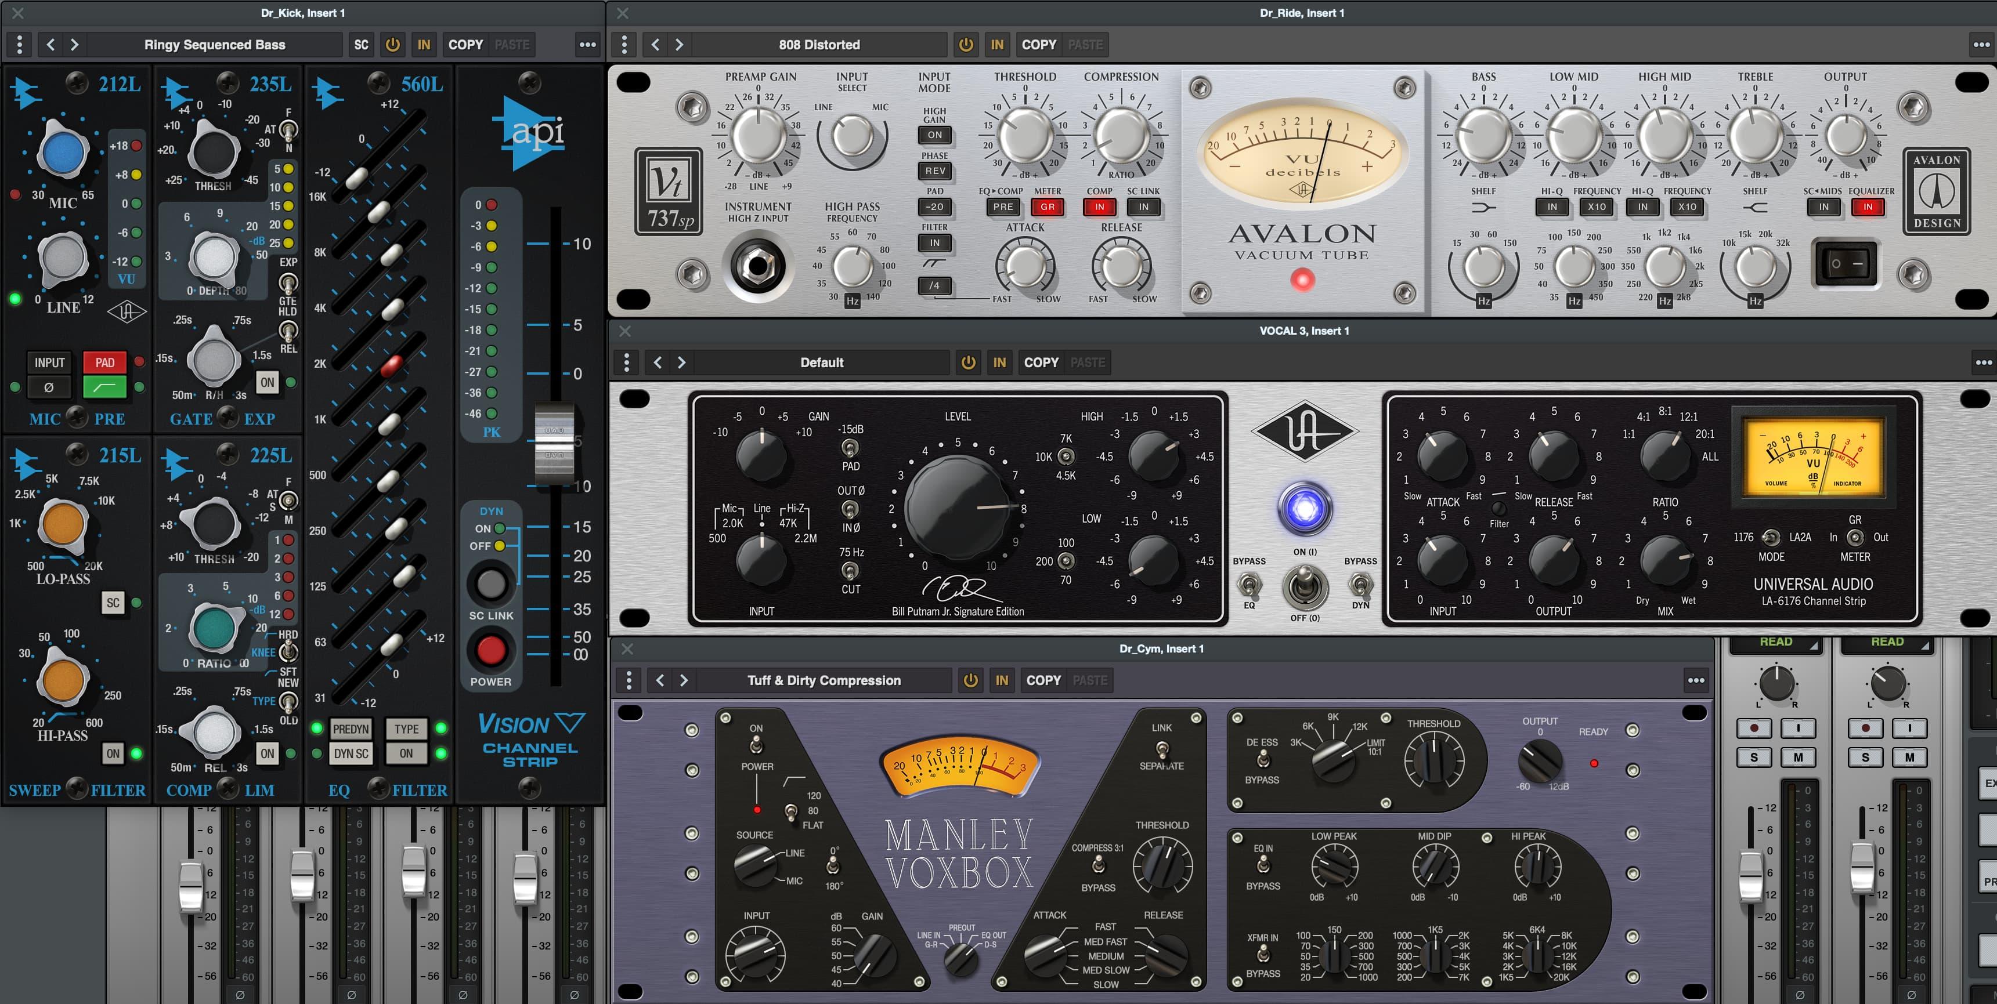Open the 808 Distorted preset dropdown

819,45
